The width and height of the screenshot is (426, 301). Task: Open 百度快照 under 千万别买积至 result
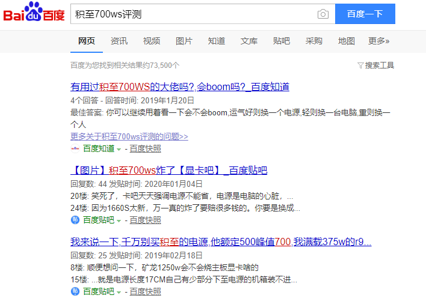(145, 291)
